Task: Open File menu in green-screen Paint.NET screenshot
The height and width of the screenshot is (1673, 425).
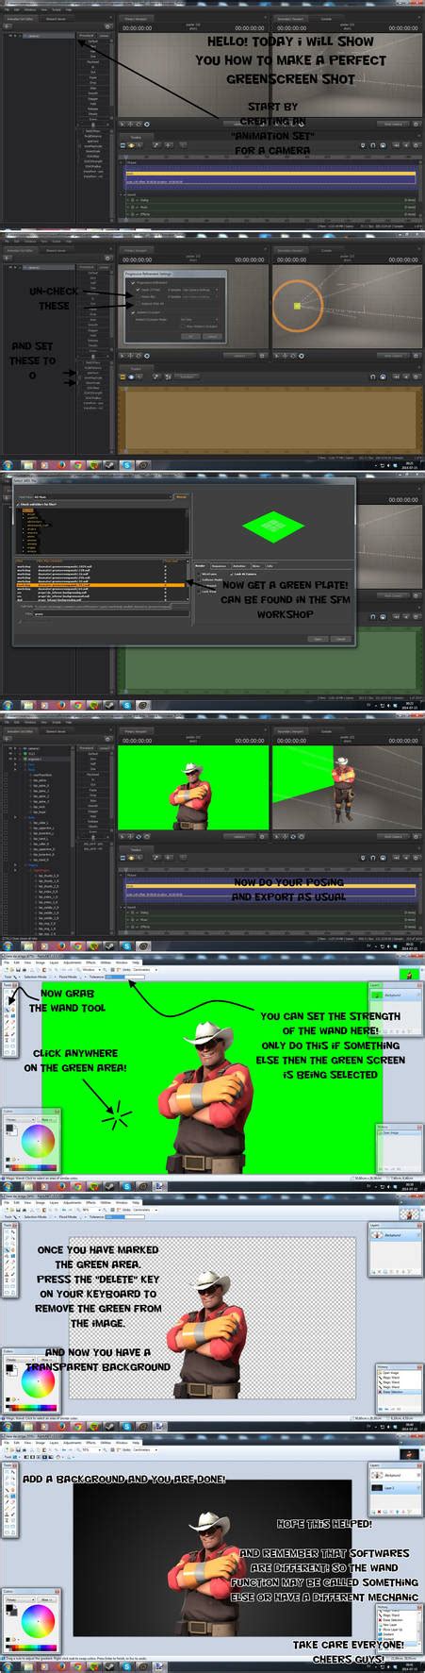Action: (x=7, y=962)
